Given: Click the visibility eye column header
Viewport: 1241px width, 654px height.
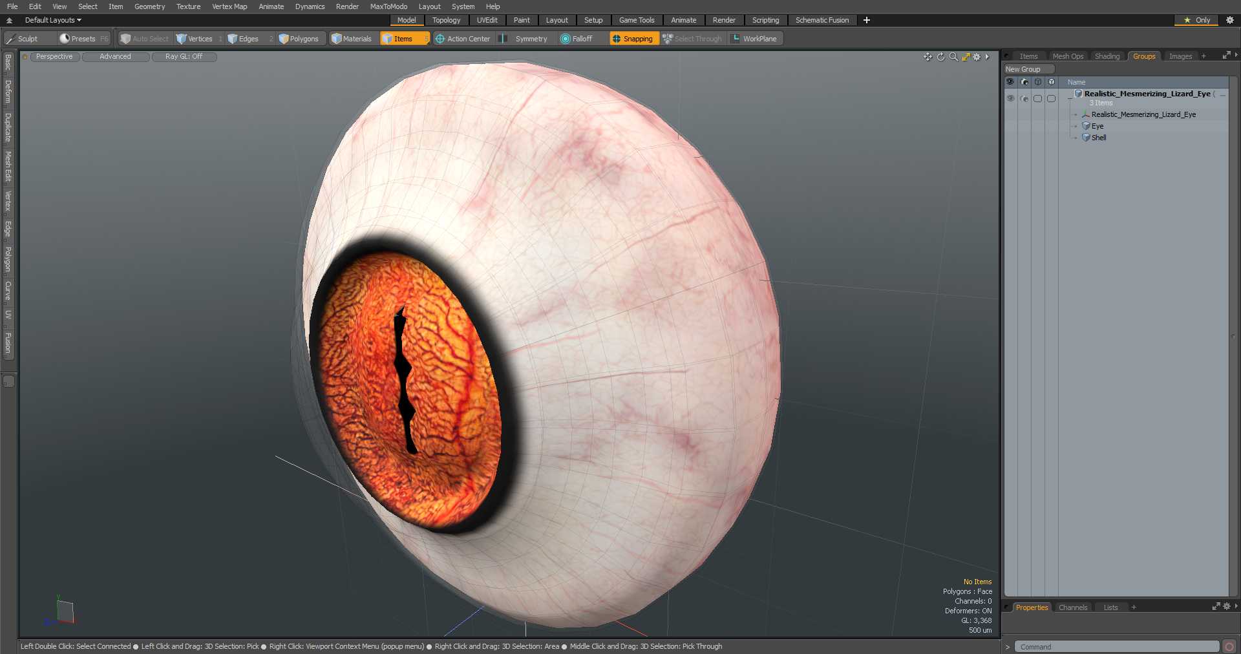Looking at the screenshot, I should point(1010,82).
